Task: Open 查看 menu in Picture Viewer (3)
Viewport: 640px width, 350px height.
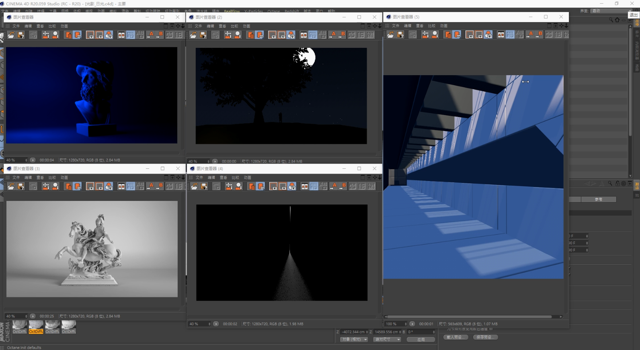Action: tap(40, 178)
